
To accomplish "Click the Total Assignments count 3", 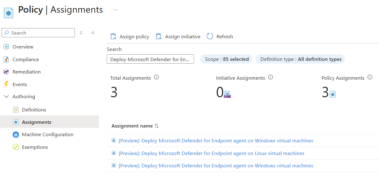I will coord(114,92).
